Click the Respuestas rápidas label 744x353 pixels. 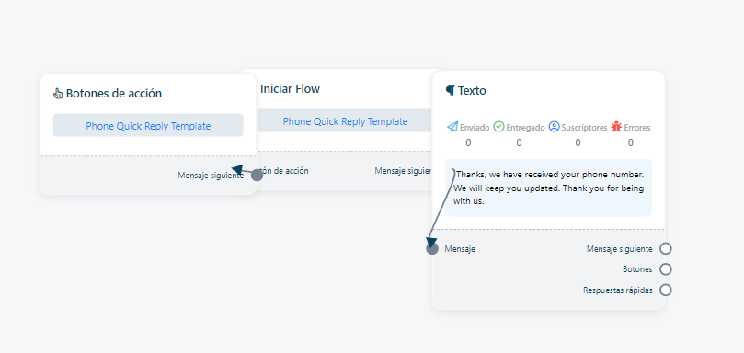click(618, 290)
